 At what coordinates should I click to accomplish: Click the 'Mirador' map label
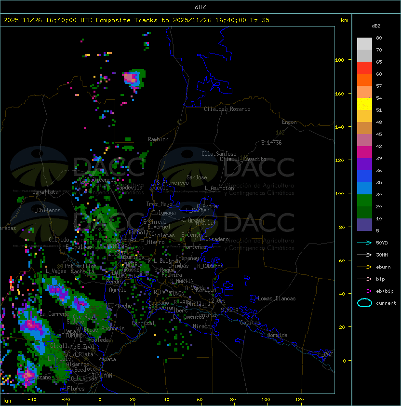tap(203, 326)
